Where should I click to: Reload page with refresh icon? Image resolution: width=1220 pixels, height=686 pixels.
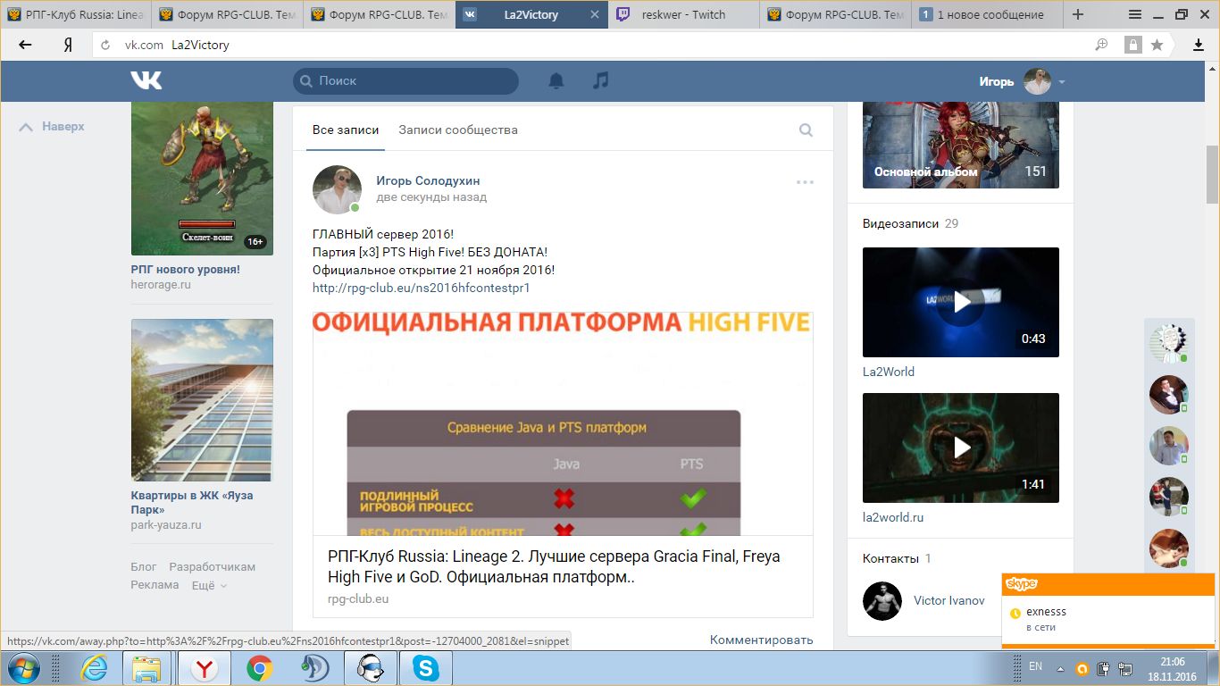[106, 45]
